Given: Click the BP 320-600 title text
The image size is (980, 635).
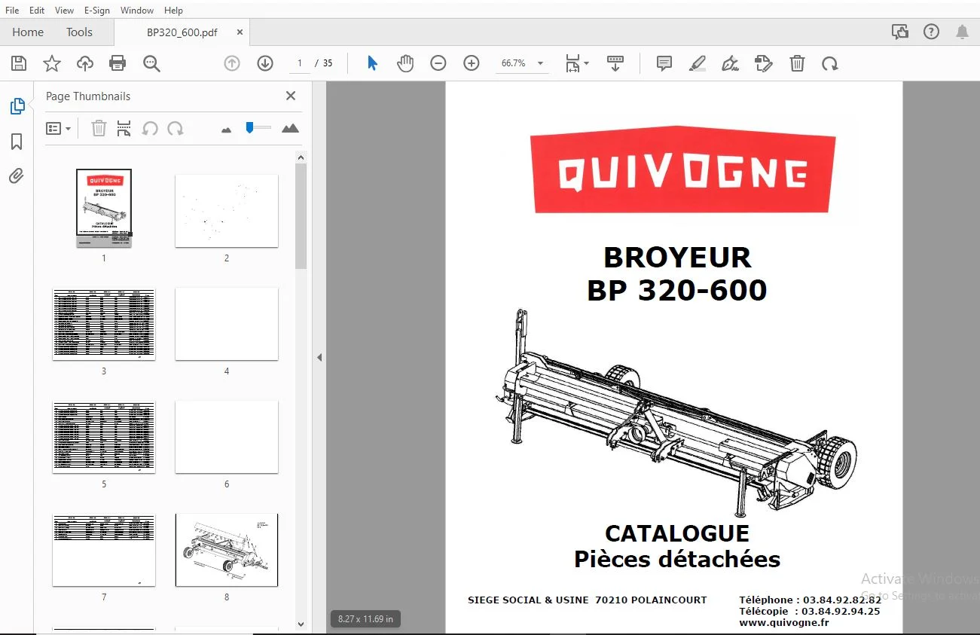Looking at the screenshot, I should pos(677,290).
